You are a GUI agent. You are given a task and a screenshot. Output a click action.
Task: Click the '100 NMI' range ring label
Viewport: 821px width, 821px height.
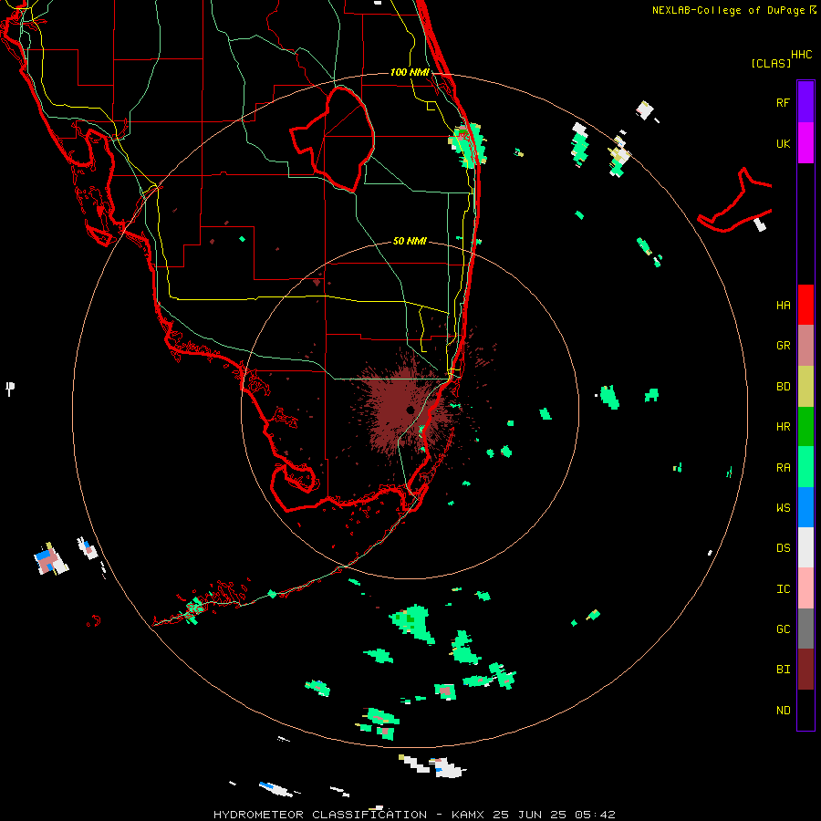(x=410, y=72)
